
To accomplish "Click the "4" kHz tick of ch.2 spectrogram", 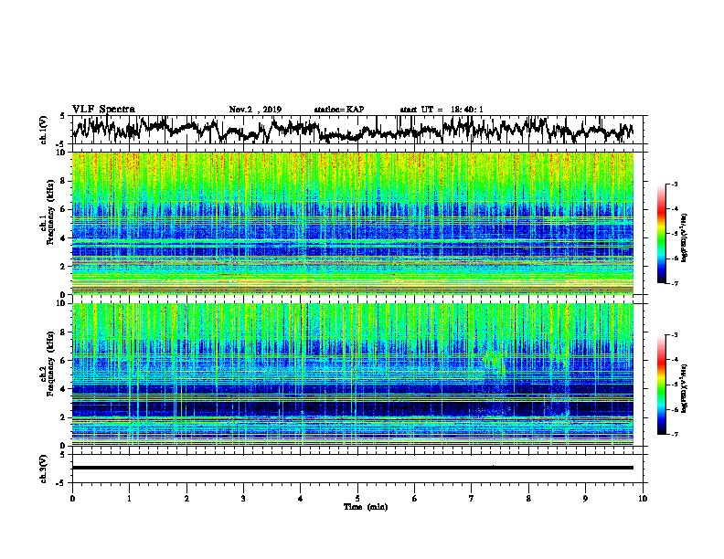I will tap(63, 389).
